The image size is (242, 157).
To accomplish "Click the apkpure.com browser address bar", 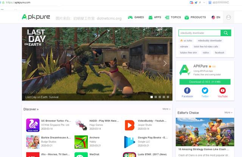I will pyautogui.click(x=18, y=3).
